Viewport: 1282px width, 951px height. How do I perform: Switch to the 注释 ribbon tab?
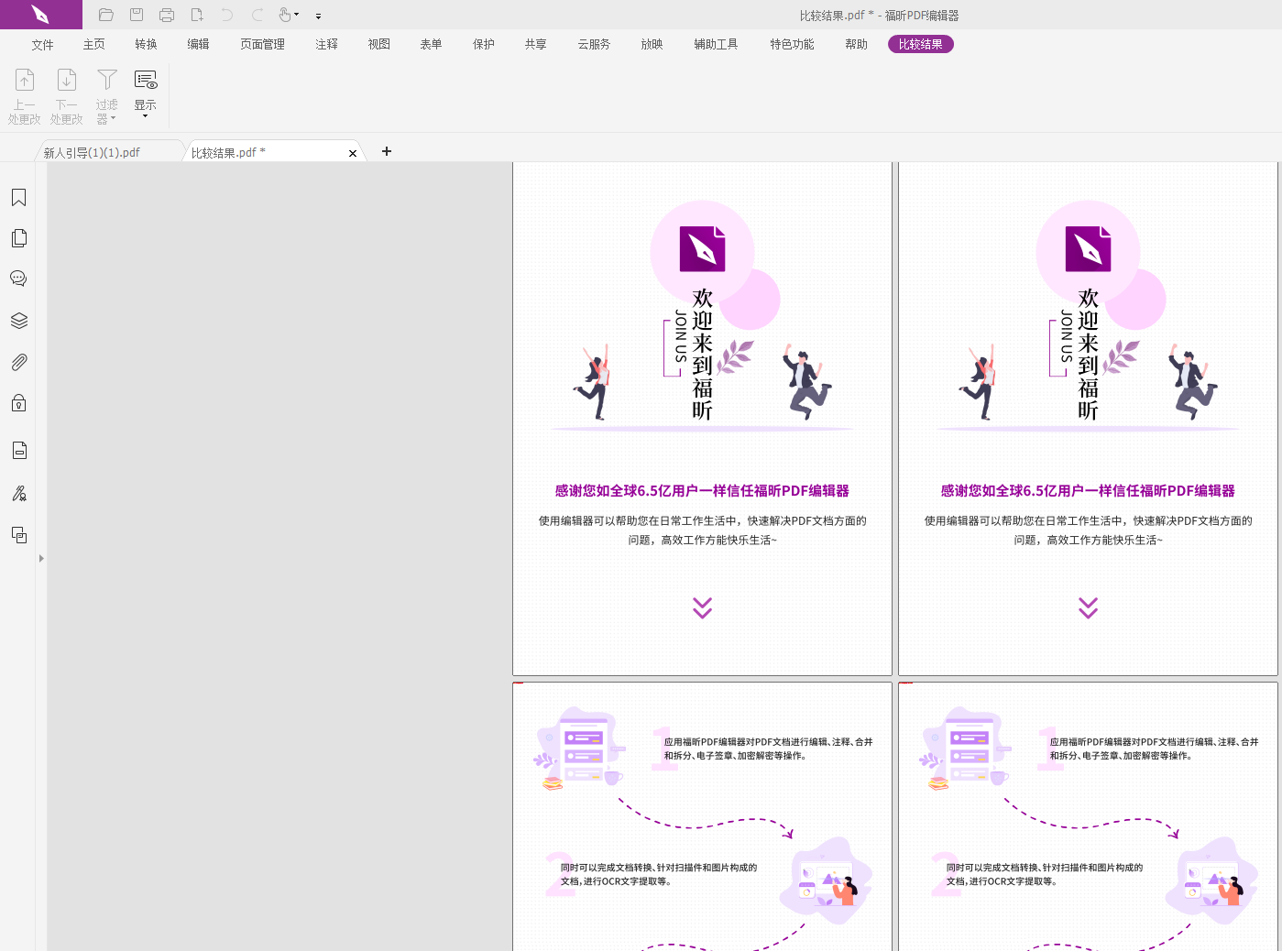pyautogui.click(x=326, y=44)
